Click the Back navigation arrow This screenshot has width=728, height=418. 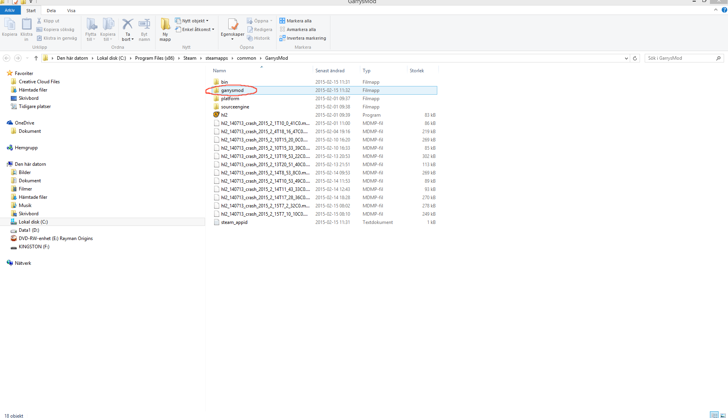pyautogui.click(x=7, y=58)
